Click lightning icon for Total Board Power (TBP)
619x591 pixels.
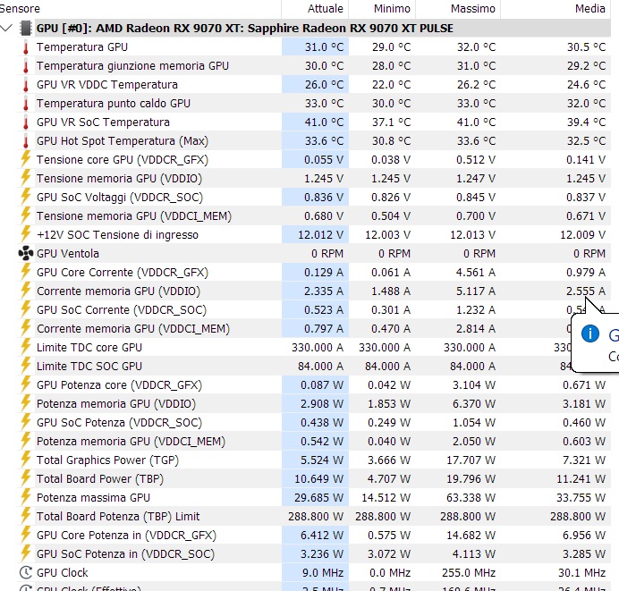point(26,478)
